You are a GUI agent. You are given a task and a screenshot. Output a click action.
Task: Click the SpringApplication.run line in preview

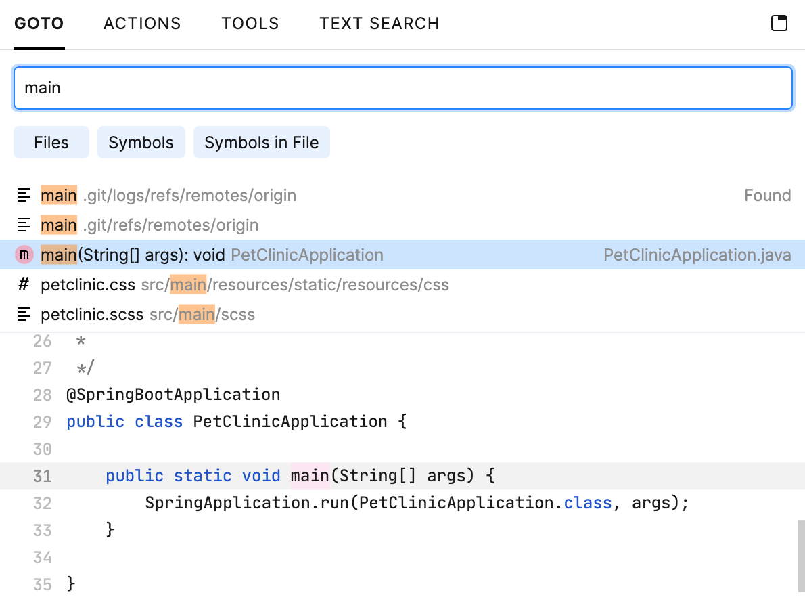pyautogui.click(x=416, y=503)
